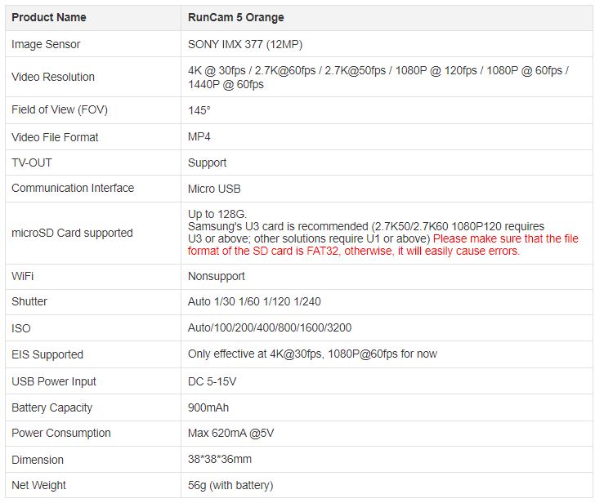Click the 'TV-OUT' label
The image size is (595, 503).
click(32, 162)
